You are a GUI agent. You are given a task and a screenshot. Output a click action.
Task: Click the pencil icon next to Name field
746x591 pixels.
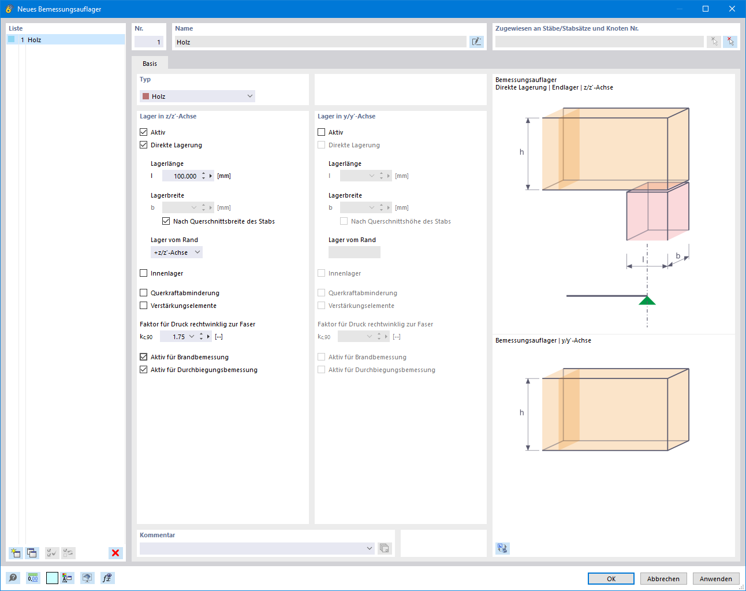click(x=476, y=41)
